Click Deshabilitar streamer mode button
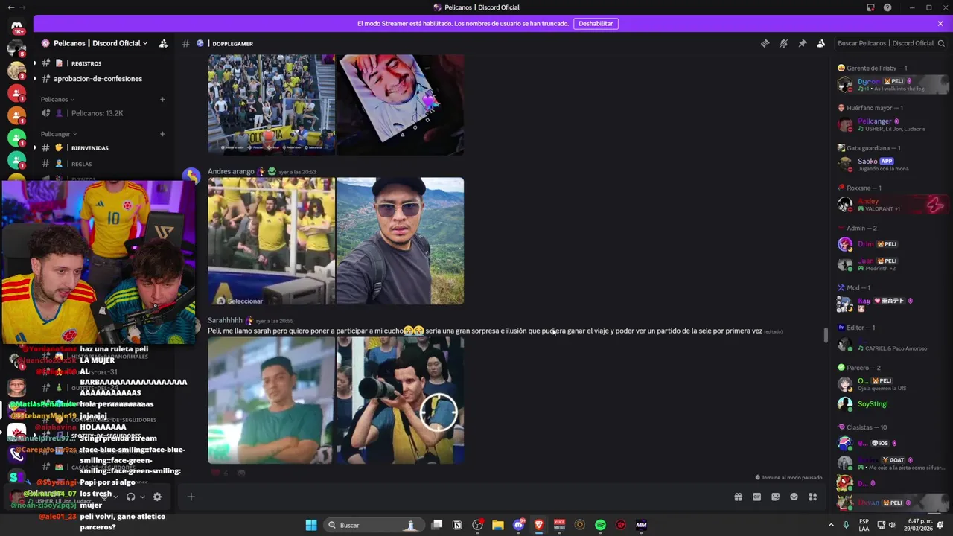953x536 pixels. click(x=596, y=23)
